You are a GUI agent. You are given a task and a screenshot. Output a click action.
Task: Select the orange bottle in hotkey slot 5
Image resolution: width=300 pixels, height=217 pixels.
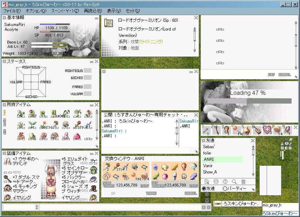(247, 130)
